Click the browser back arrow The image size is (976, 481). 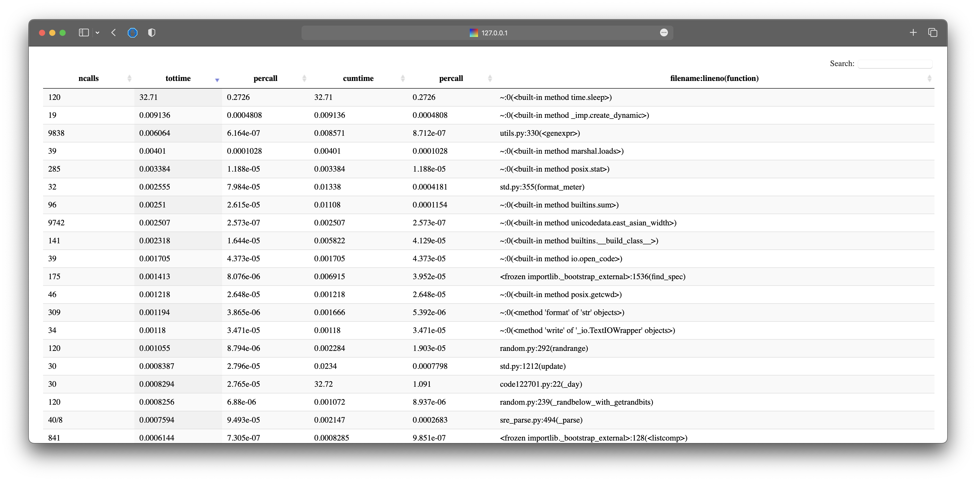(114, 33)
